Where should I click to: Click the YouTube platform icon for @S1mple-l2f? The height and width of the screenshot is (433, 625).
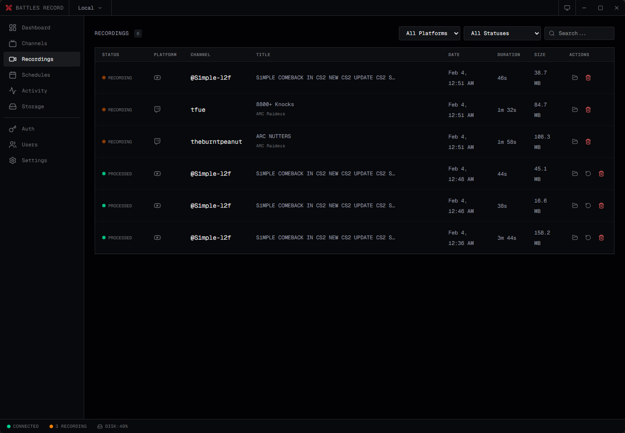pos(157,78)
